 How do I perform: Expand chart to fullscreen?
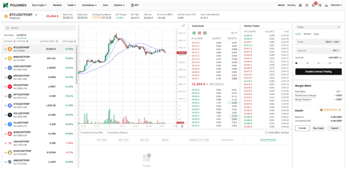click(x=183, y=26)
